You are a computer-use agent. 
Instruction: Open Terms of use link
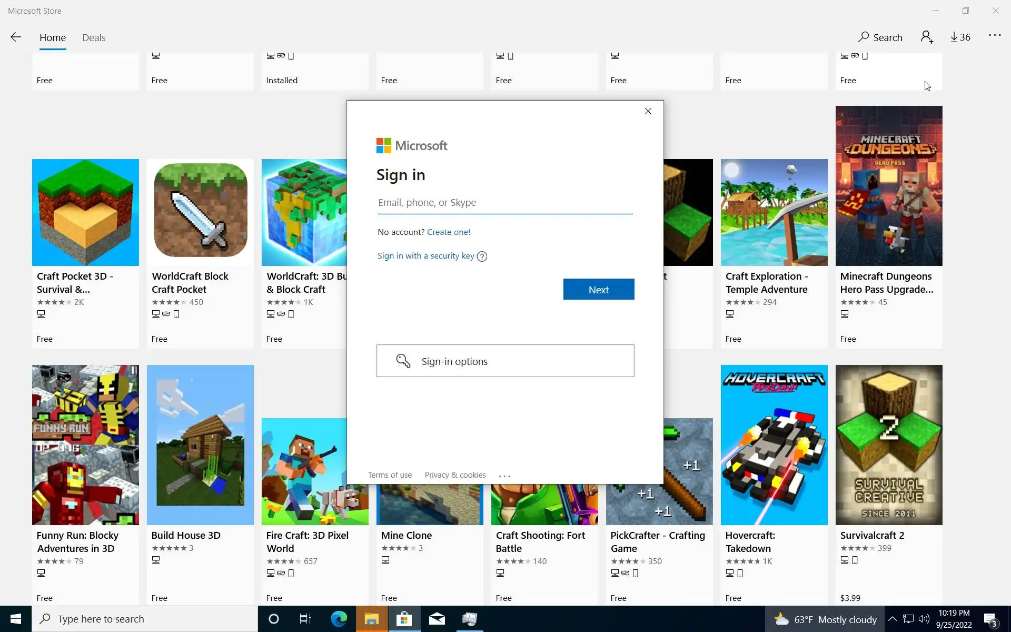click(390, 475)
